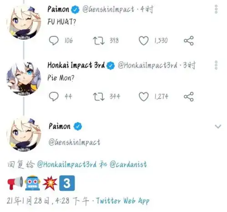Reply to the Pie Mon tweet
The width and height of the screenshot is (227, 212).
54,96
